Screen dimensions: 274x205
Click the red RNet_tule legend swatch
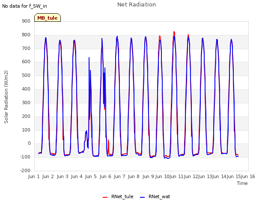(x=105, y=197)
